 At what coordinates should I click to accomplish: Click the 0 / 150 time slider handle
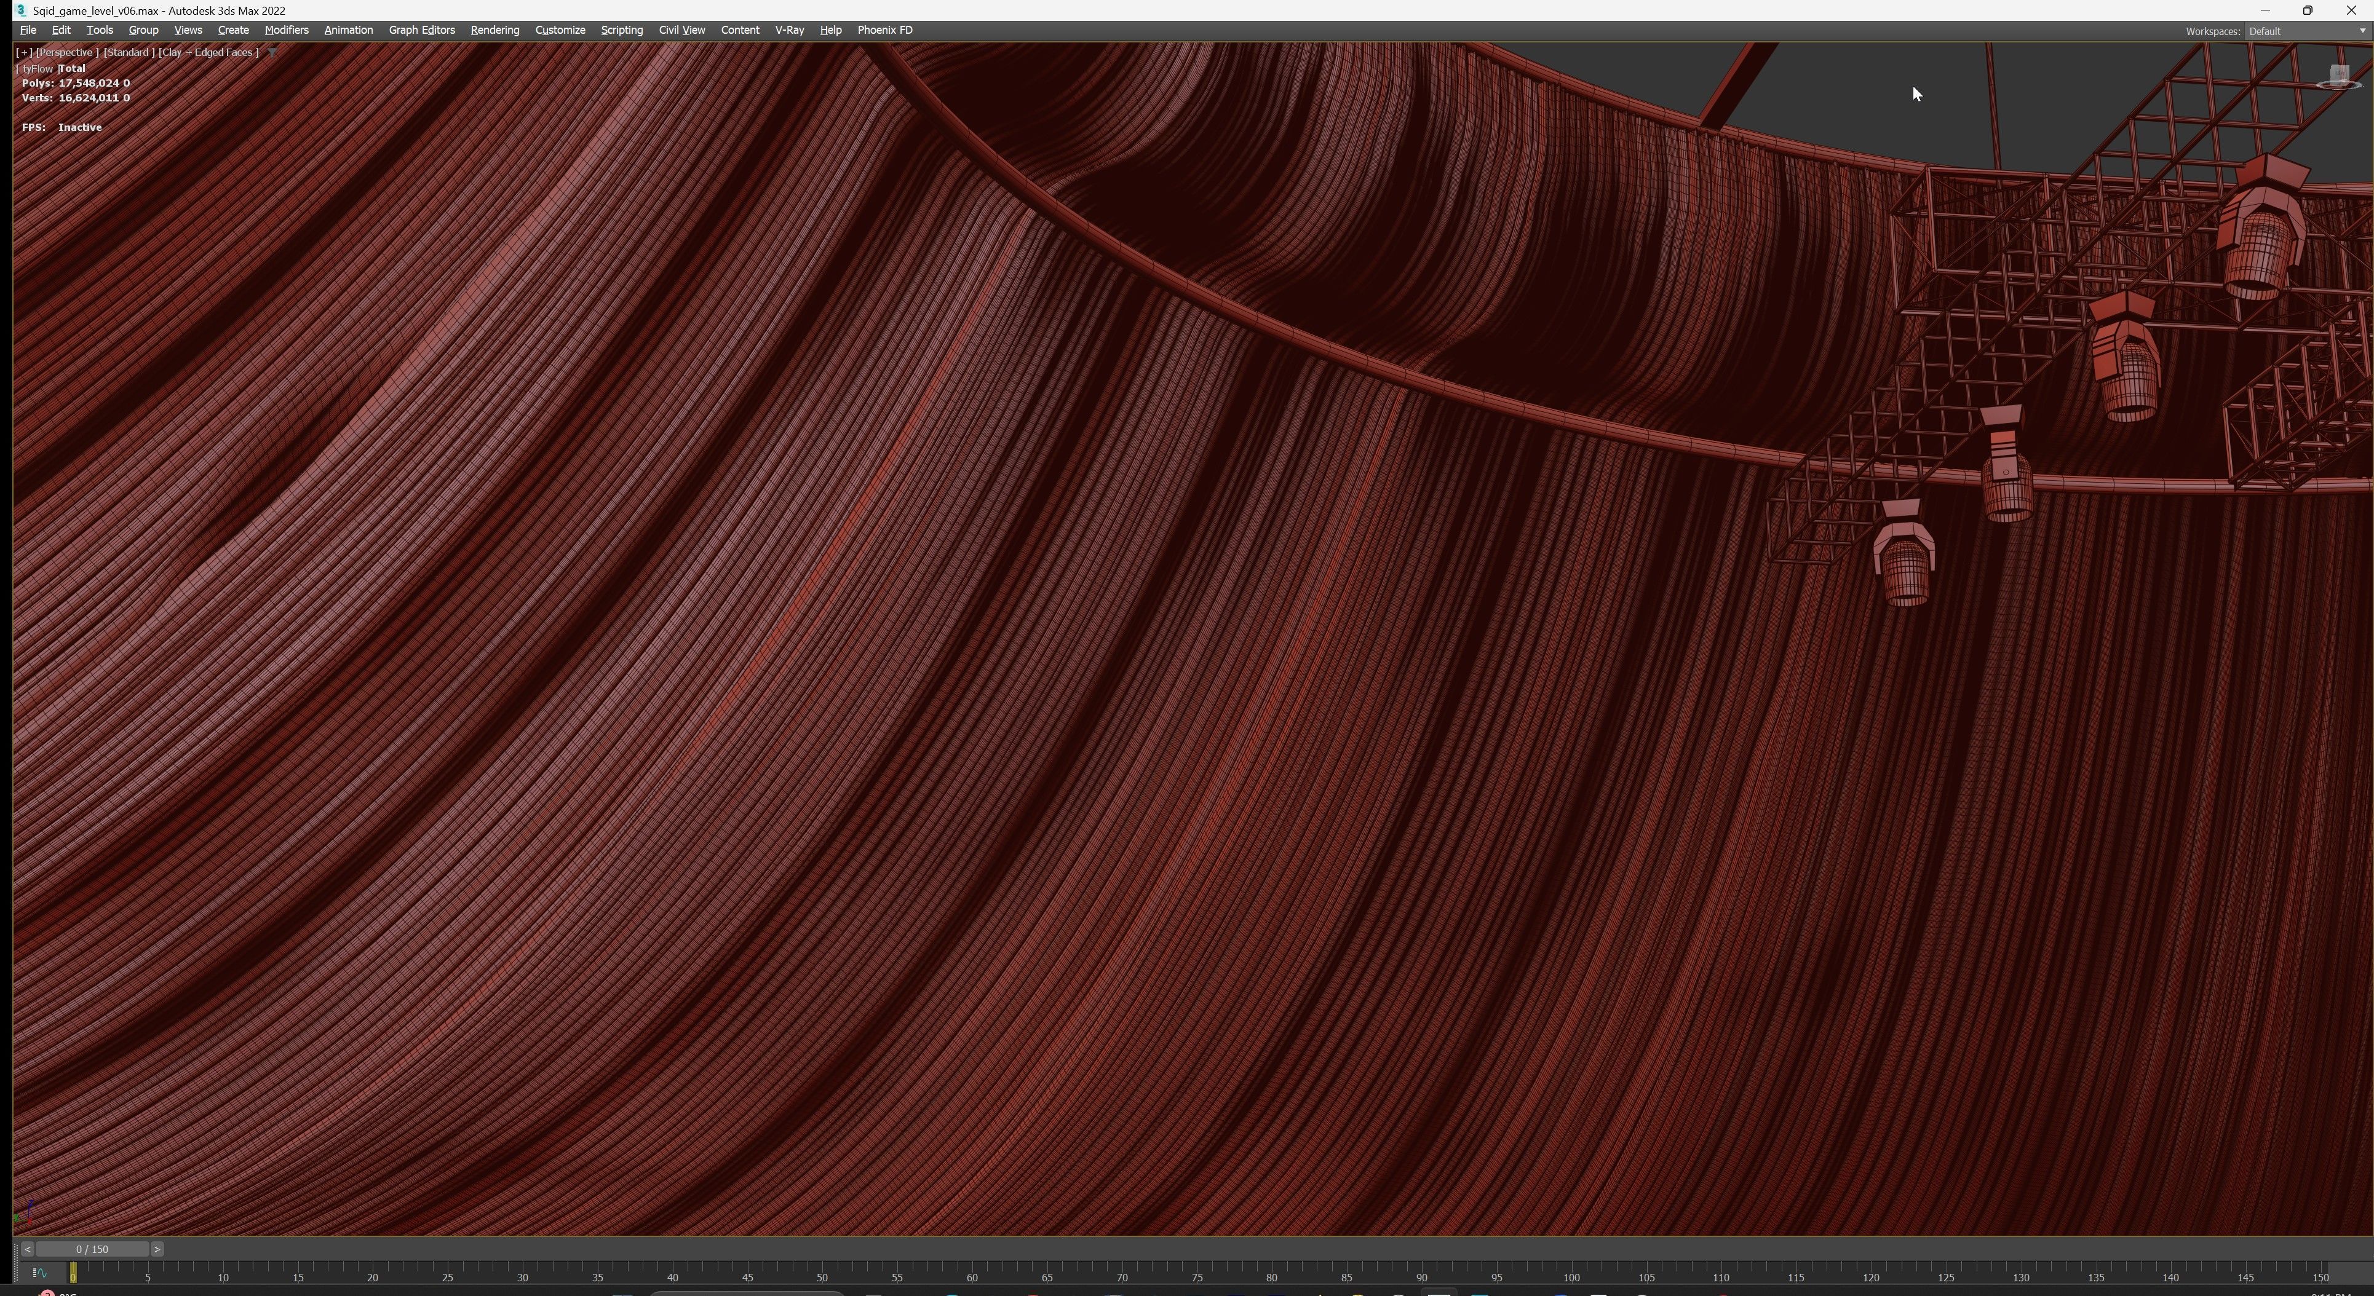tap(92, 1249)
